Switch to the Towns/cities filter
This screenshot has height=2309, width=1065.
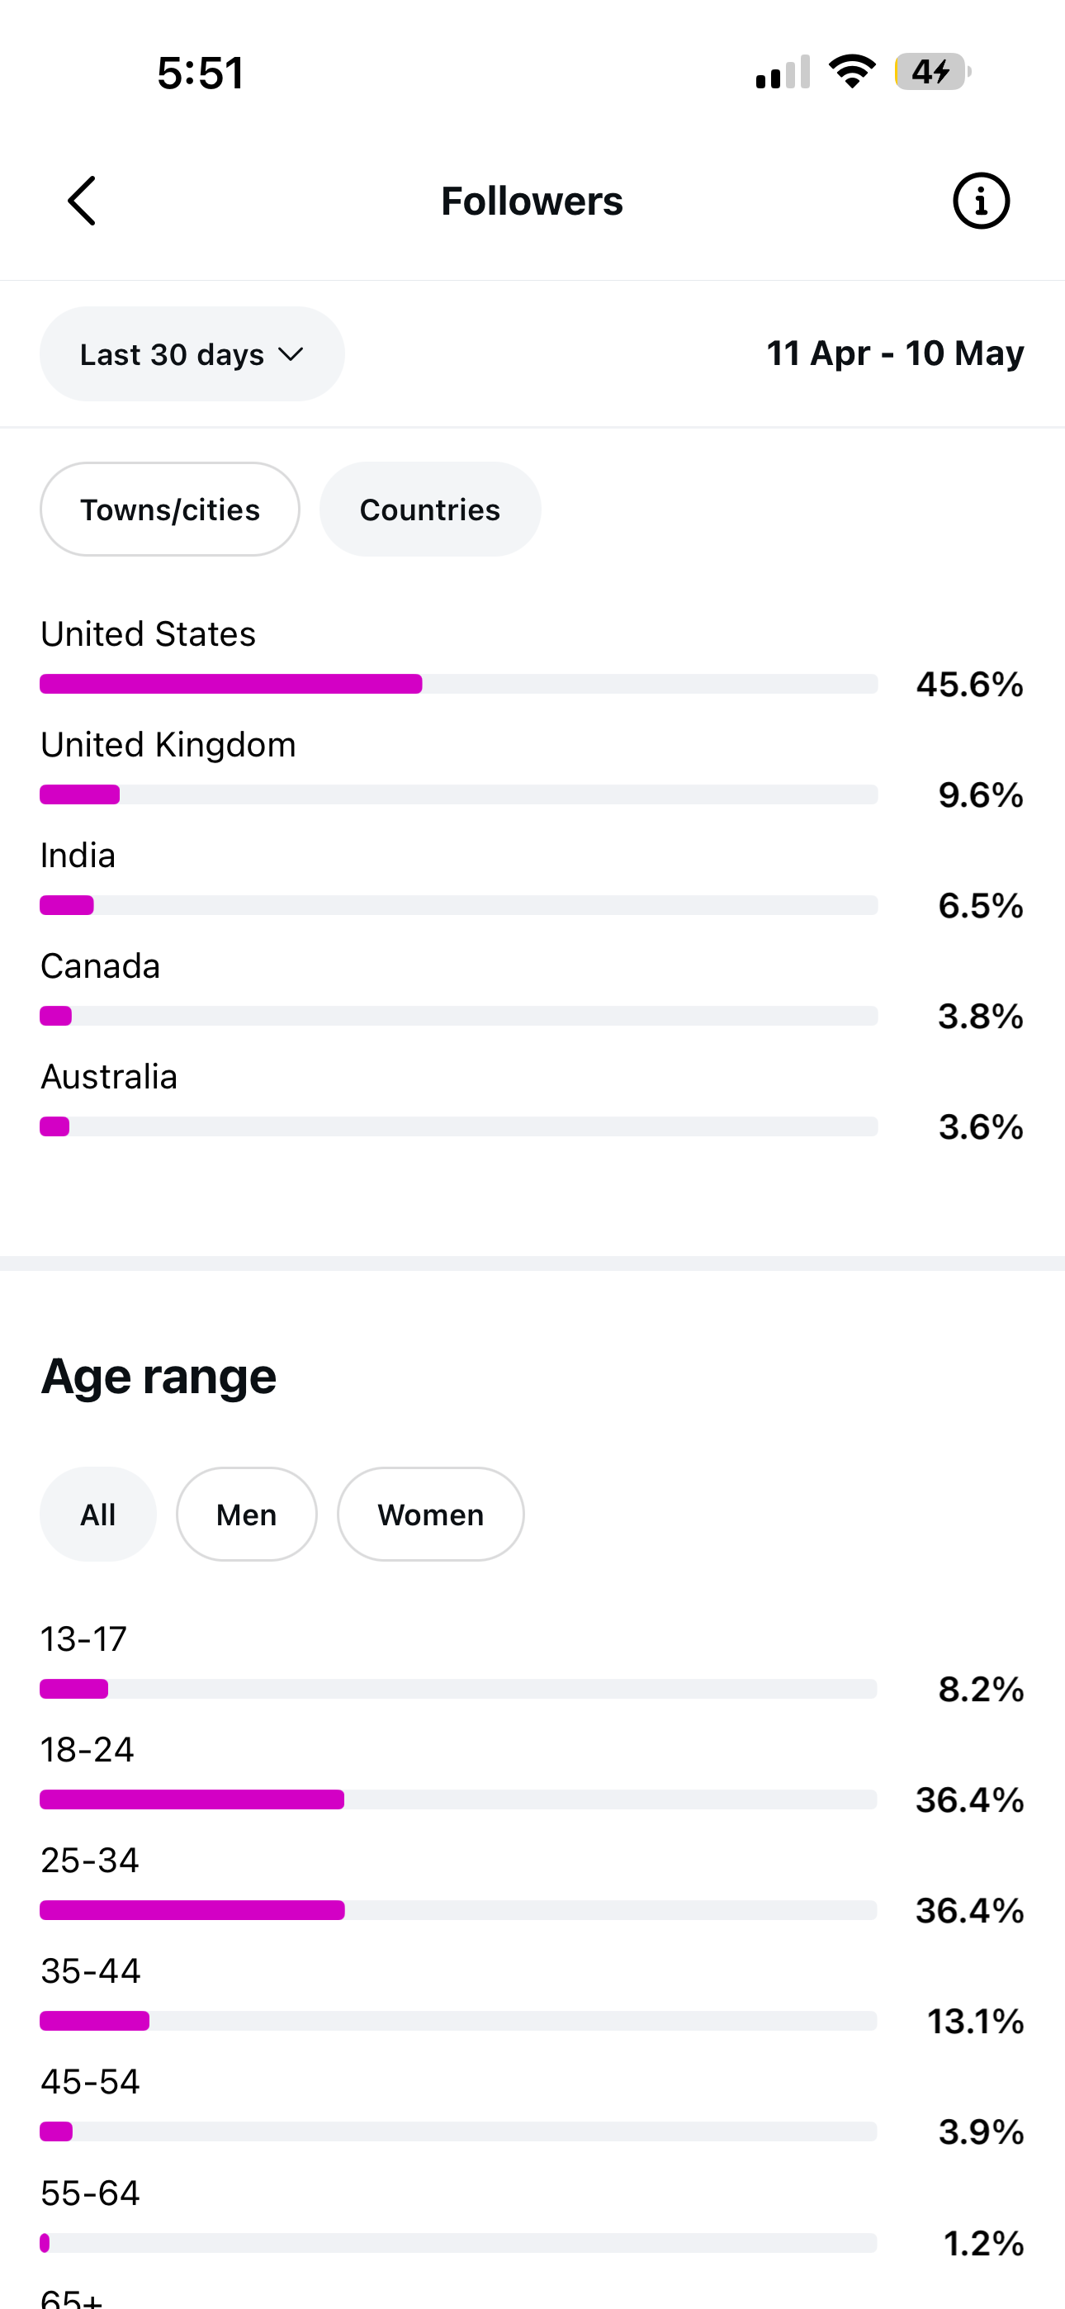click(169, 510)
